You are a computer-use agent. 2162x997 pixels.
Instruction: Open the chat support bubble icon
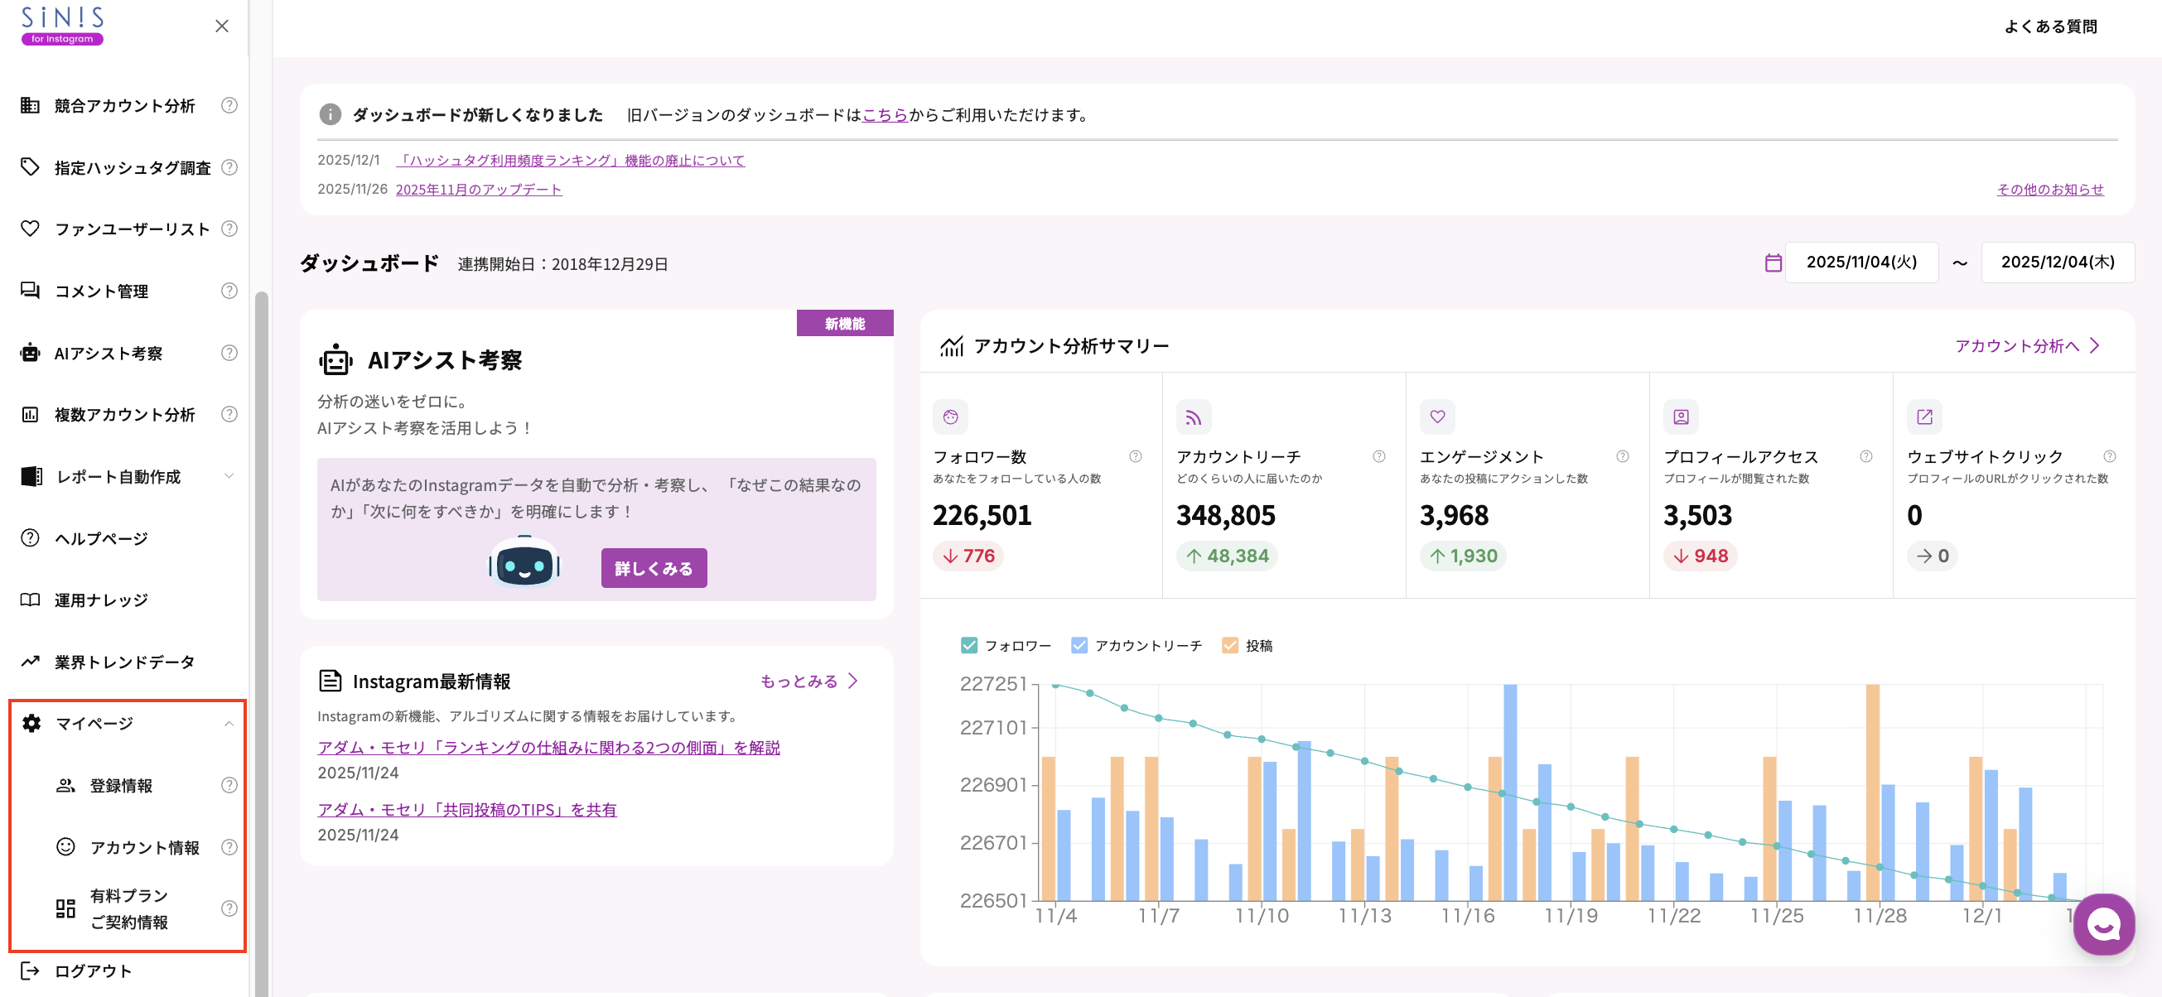pos(2103,925)
